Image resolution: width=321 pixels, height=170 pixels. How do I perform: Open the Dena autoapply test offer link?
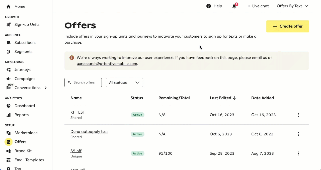(x=89, y=131)
